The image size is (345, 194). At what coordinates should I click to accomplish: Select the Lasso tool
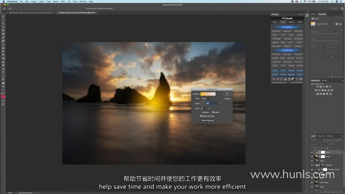(x=3, y=23)
